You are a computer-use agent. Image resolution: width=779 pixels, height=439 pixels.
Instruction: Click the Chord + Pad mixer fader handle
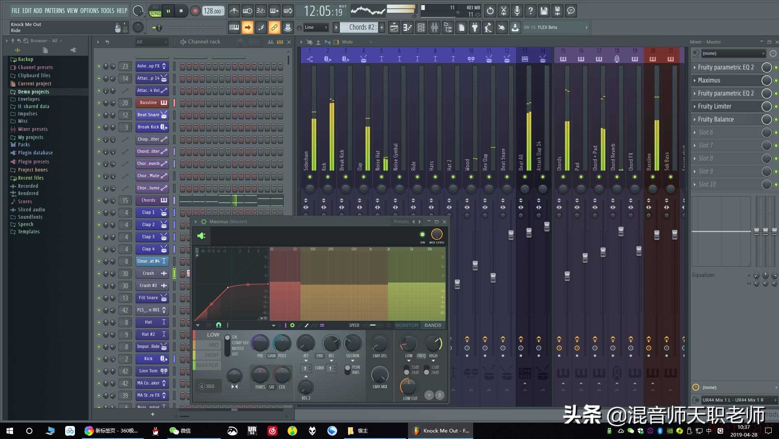click(603, 252)
